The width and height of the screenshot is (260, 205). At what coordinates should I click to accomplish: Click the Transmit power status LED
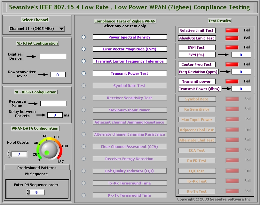pos(232,81)
